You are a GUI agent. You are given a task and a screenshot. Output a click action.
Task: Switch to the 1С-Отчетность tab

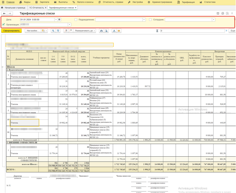tap(36, 8)
